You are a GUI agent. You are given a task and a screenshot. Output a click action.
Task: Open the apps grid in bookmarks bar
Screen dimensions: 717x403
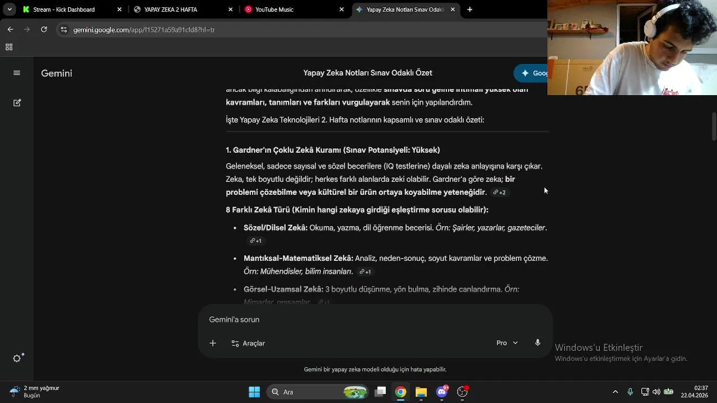(x=10, y=47)
